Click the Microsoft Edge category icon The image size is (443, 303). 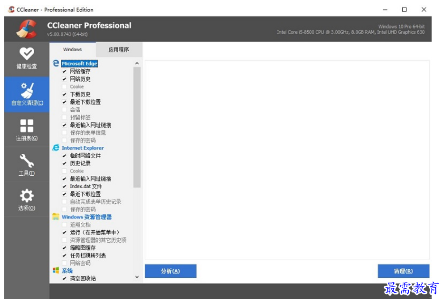(x=56, y=63)
